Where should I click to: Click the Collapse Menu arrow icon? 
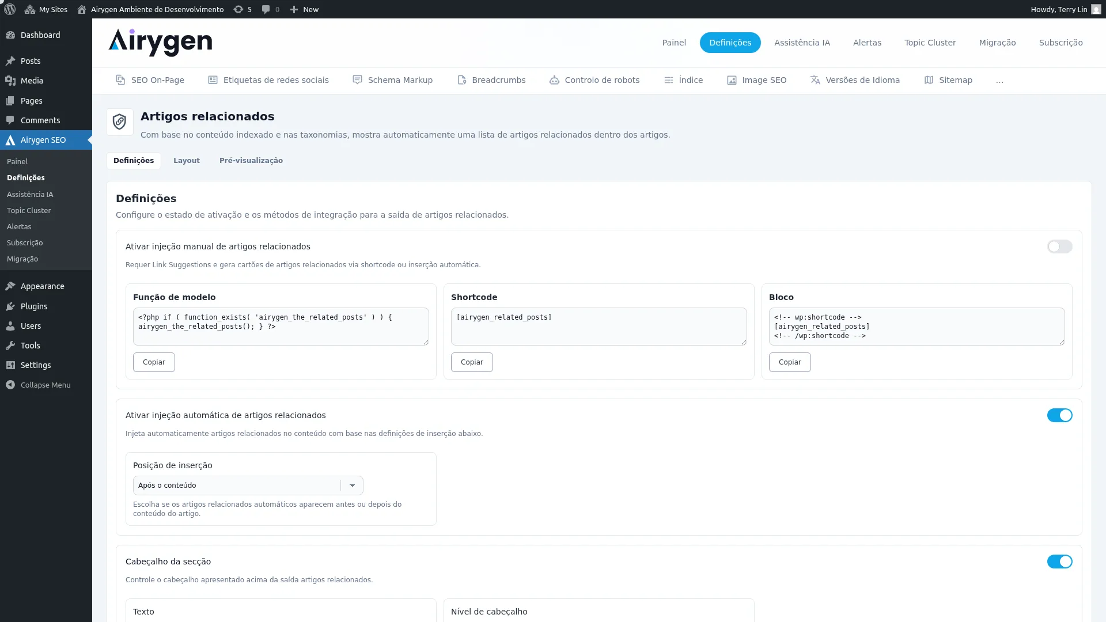(10, 385)
